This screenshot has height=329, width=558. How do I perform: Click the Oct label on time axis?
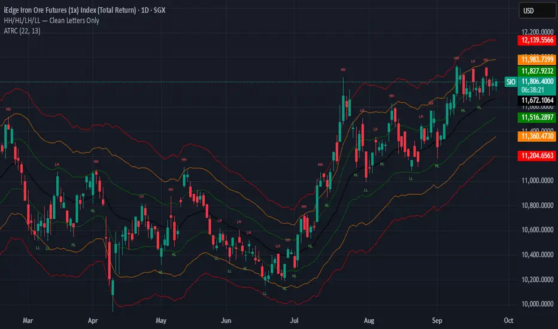tap(508, 321)
